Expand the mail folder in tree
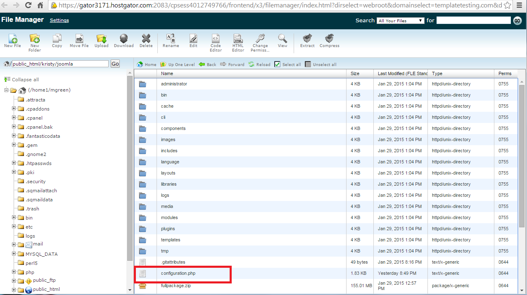527x295 pixels. click(x=14, y=245)
